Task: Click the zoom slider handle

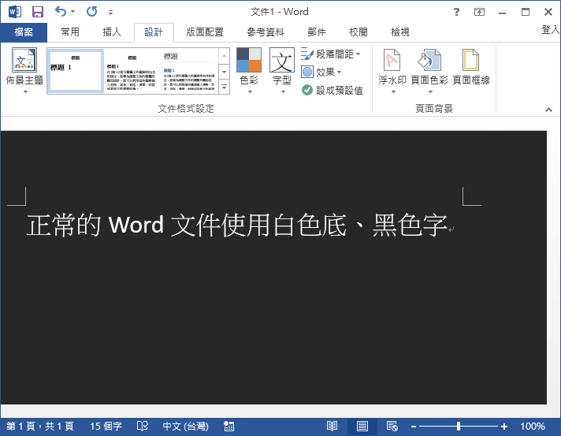Action: click(459, 427)
